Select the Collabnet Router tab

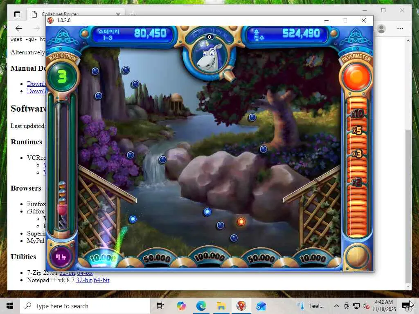click(76, 14)
